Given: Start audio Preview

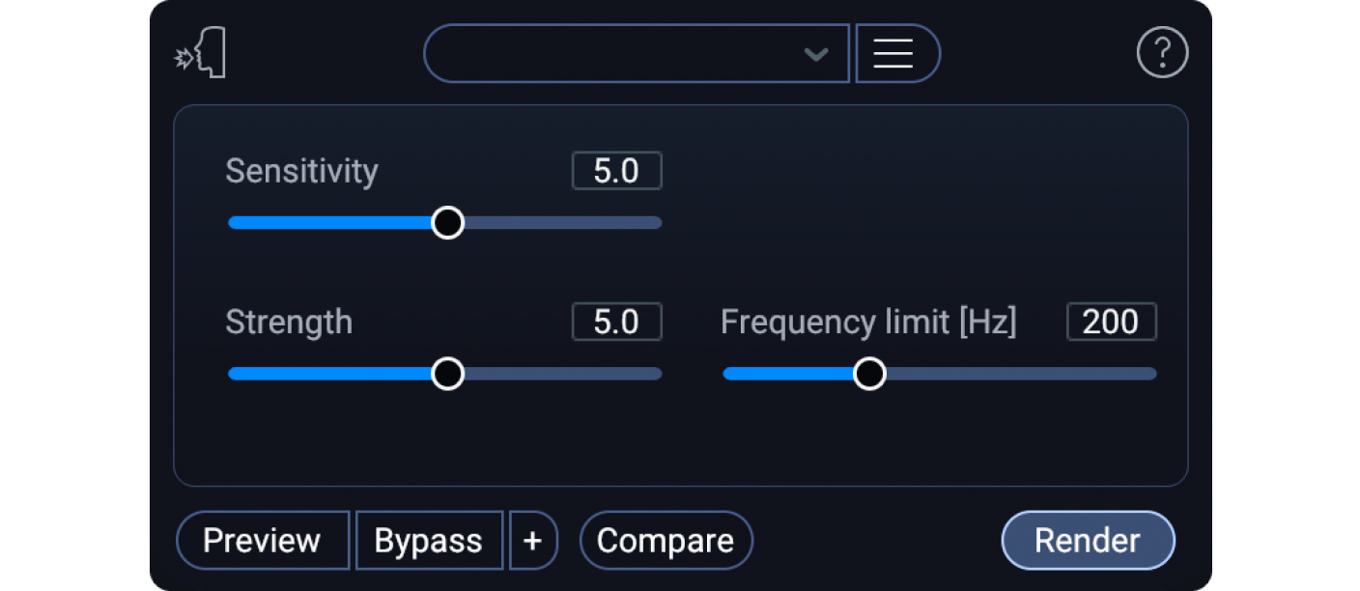Looking at the screenshot, I should [x=262, y=541].
